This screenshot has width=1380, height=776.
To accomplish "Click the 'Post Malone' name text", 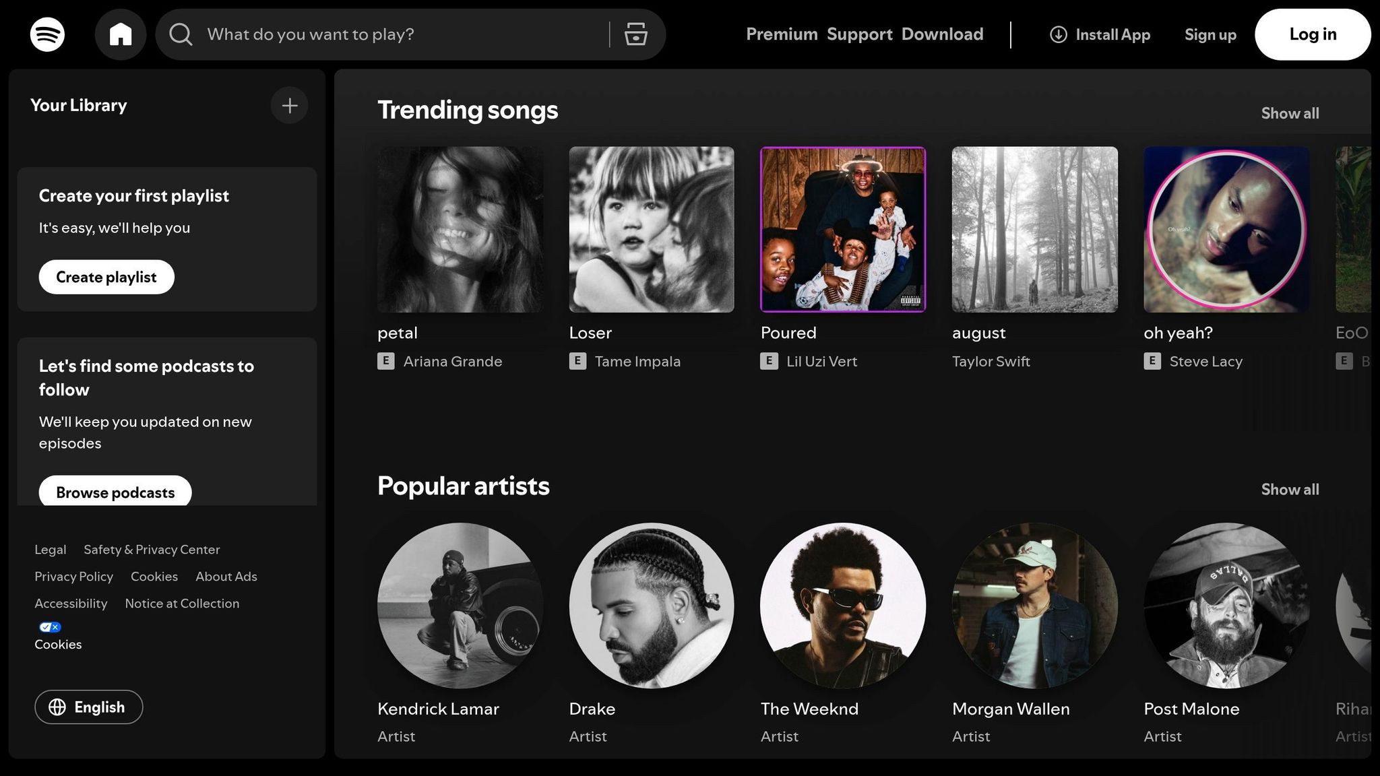I will tap(1191, 709).
